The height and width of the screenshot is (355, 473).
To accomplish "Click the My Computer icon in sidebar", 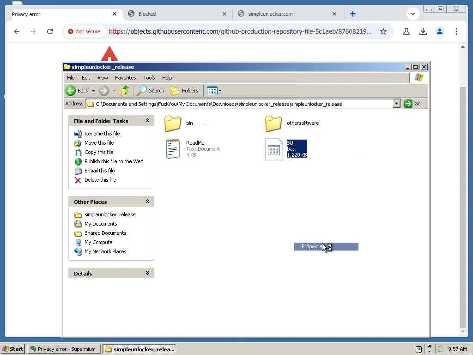I will (x=78, y=243).
